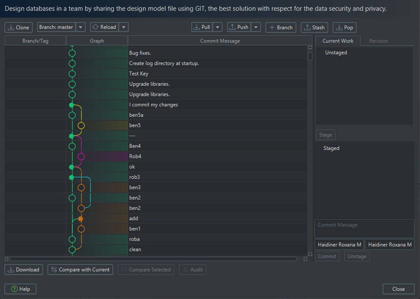Image resolution: width=420 pixels, height=299 pixels.
Task: Open the Branch: master selector
Action: pos(56,27)
